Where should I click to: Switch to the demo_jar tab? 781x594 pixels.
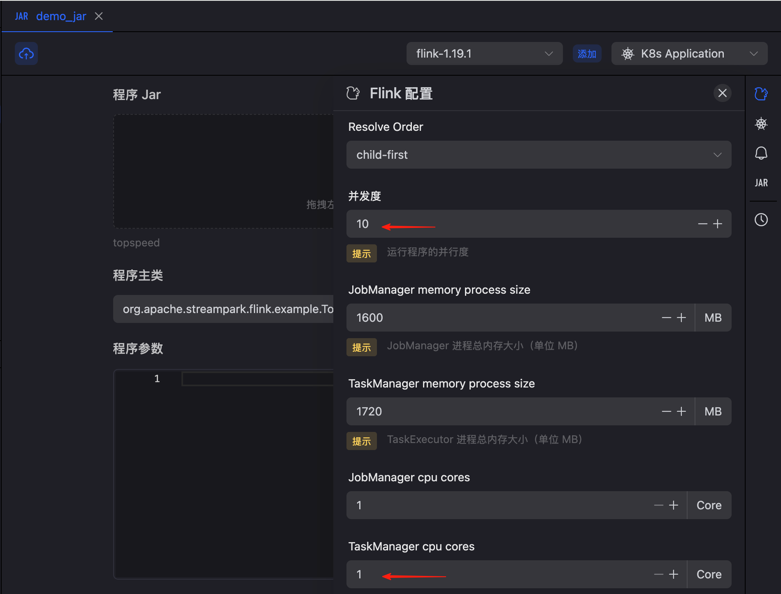[x=61, y=16]
